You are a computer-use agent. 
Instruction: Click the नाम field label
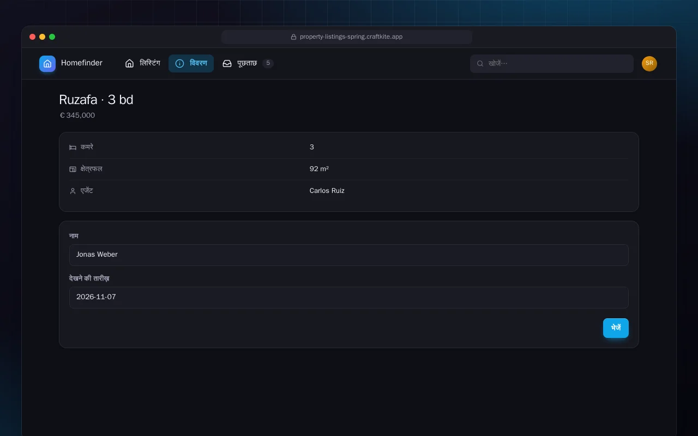(x=74, y=236)
